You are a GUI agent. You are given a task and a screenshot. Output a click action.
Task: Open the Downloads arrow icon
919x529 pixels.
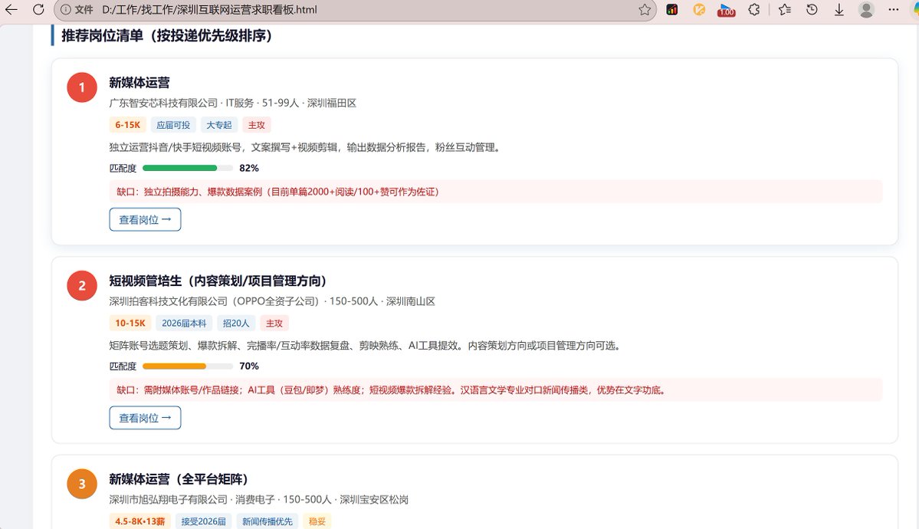coord(839,10)
